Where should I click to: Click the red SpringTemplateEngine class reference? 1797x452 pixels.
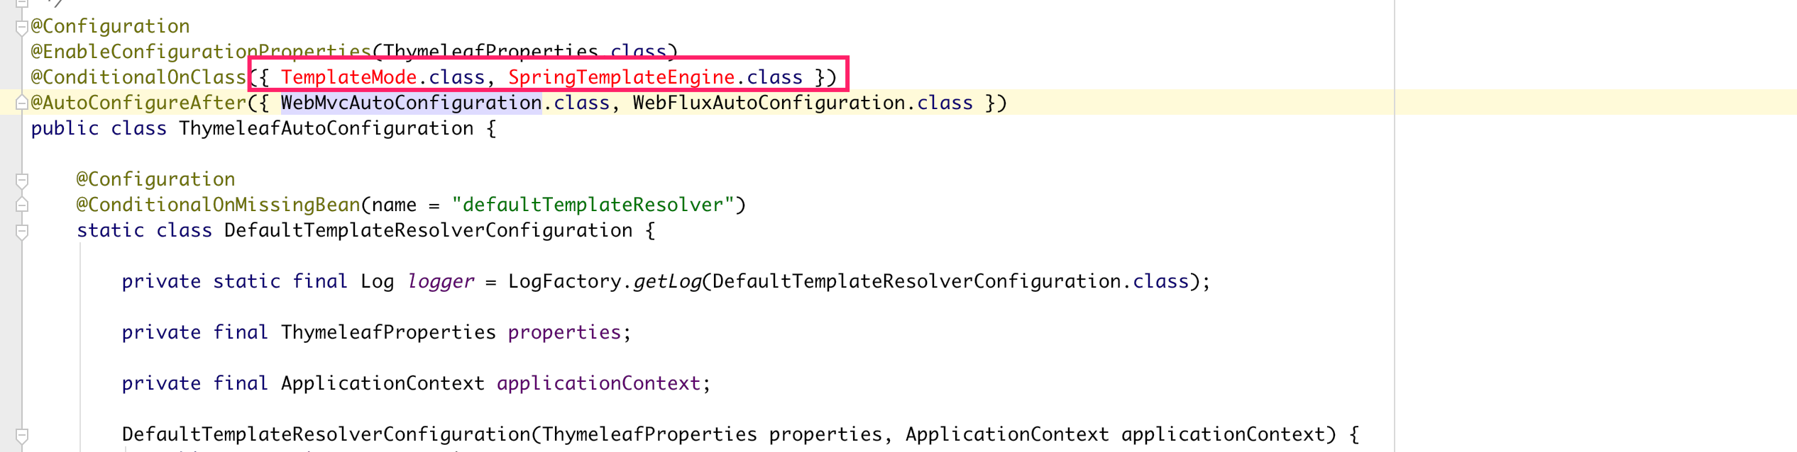click(621, 77)
